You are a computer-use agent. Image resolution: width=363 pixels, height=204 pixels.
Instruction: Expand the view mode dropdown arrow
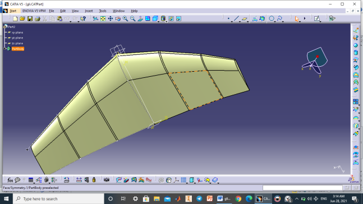166,21
